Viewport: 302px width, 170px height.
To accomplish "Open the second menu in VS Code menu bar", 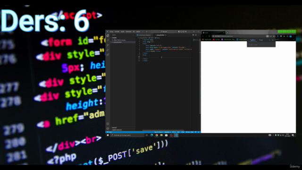I will 117,32.
